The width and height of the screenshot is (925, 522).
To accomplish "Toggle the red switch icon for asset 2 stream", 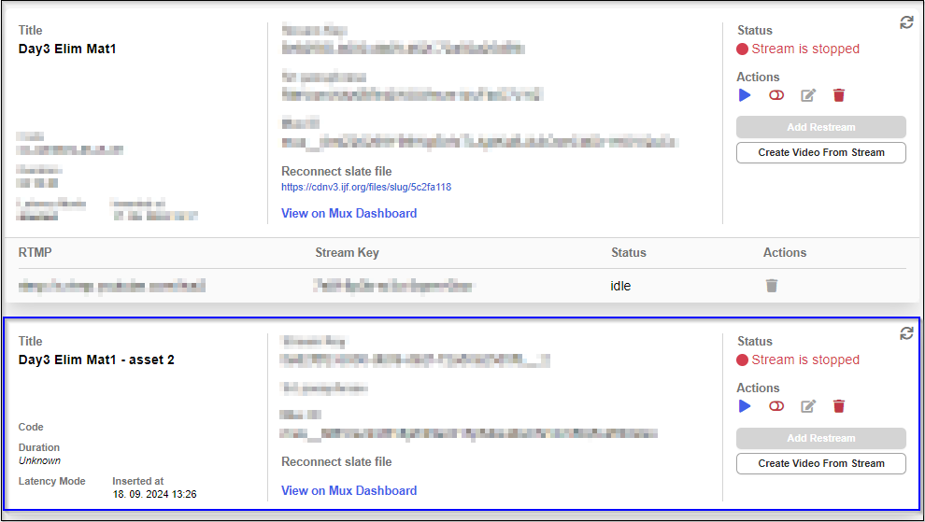I will coord(776,406).
